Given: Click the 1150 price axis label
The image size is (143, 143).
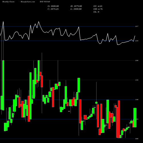Looking at the screenshot, I should (x=137, y=80).
